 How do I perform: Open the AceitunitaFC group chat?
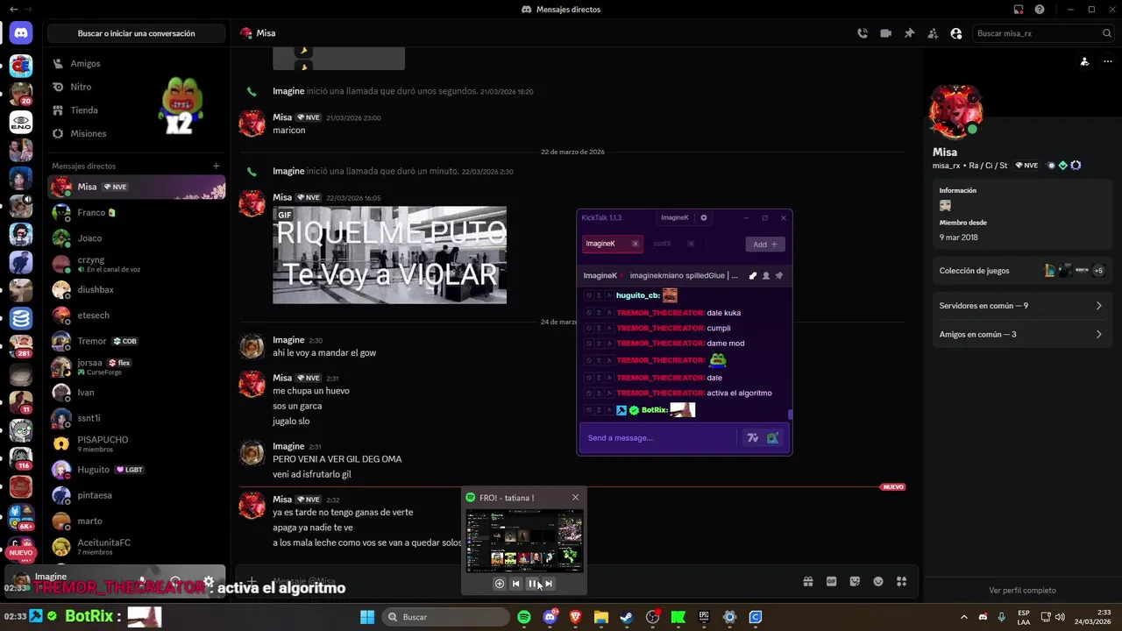coord(137,547)
